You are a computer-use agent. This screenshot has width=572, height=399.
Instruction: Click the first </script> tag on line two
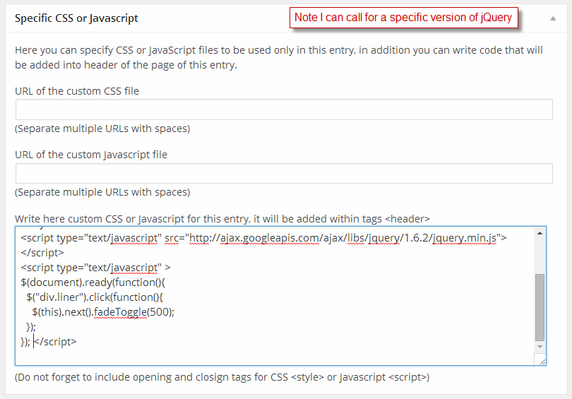coord(42,253)
